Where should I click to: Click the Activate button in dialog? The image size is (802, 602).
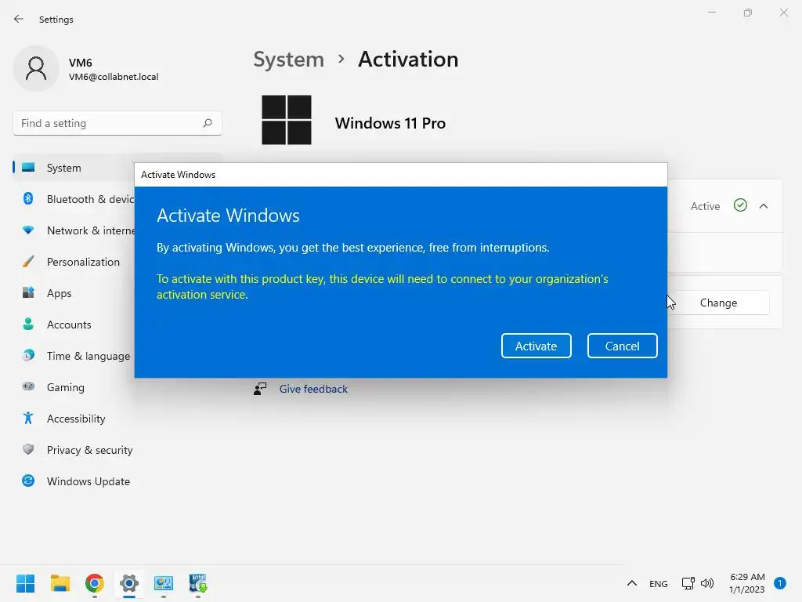pyautogui.click(x=536, y=346)
